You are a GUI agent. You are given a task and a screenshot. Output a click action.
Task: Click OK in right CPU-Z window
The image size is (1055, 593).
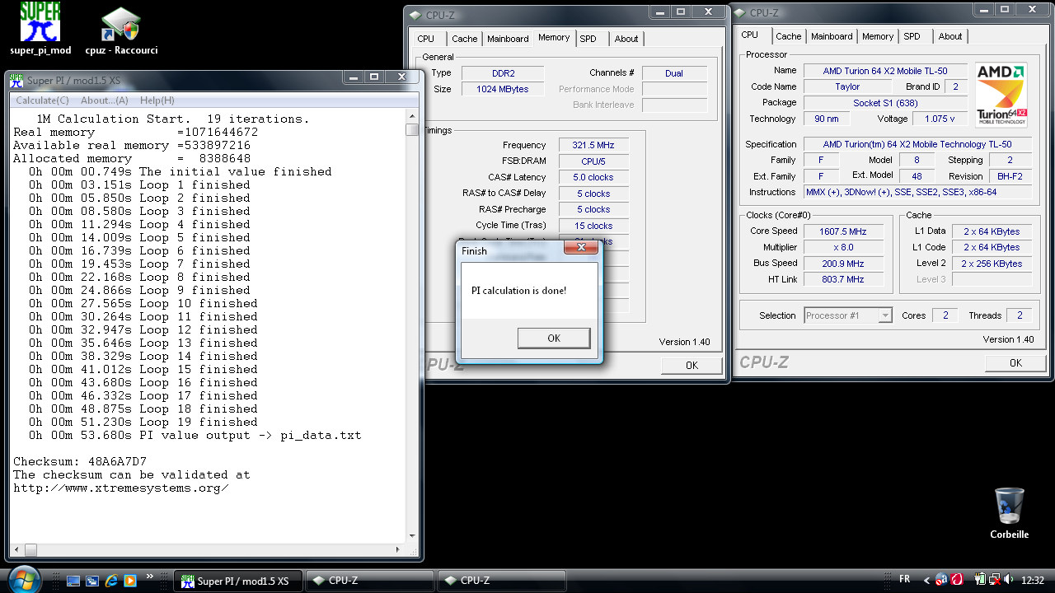pyautogui.click(x=1015, y=362)
